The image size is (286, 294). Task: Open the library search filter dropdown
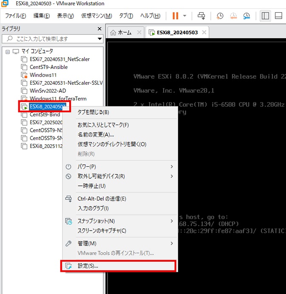(99, 39)
